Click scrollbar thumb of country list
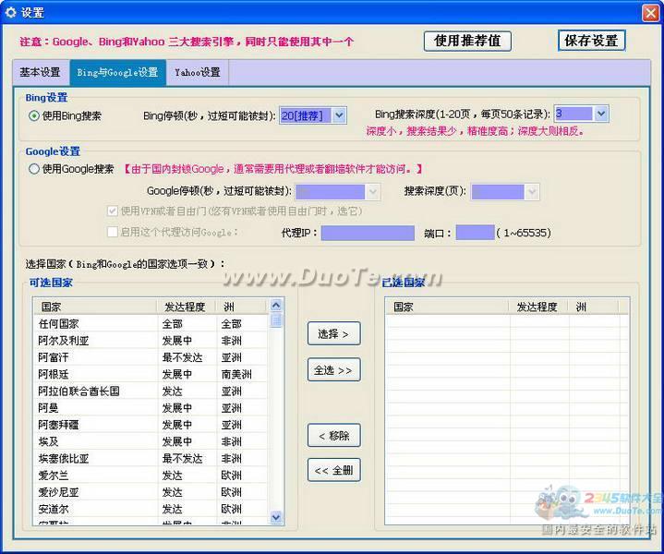 click(x=276, y=319)
